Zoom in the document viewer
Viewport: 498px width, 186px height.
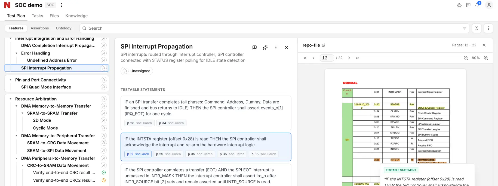click(486, 58)
